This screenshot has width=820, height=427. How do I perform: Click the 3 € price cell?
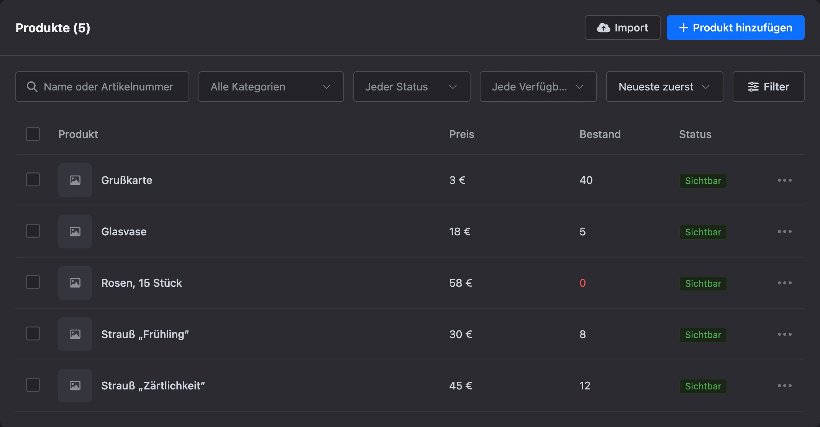[x=457, y=180]
